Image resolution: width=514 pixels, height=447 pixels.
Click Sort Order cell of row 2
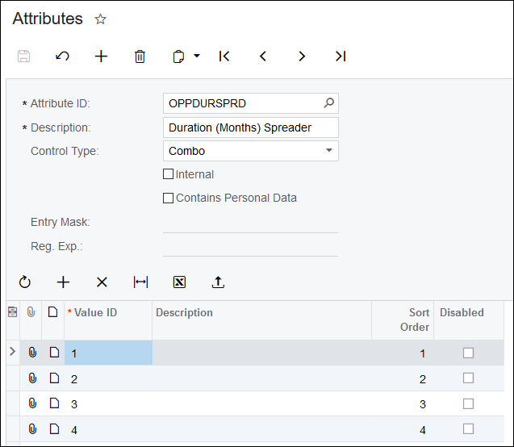click(x=403, y=378)
